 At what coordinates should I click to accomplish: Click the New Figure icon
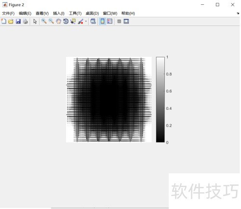[x=4, y=21]
